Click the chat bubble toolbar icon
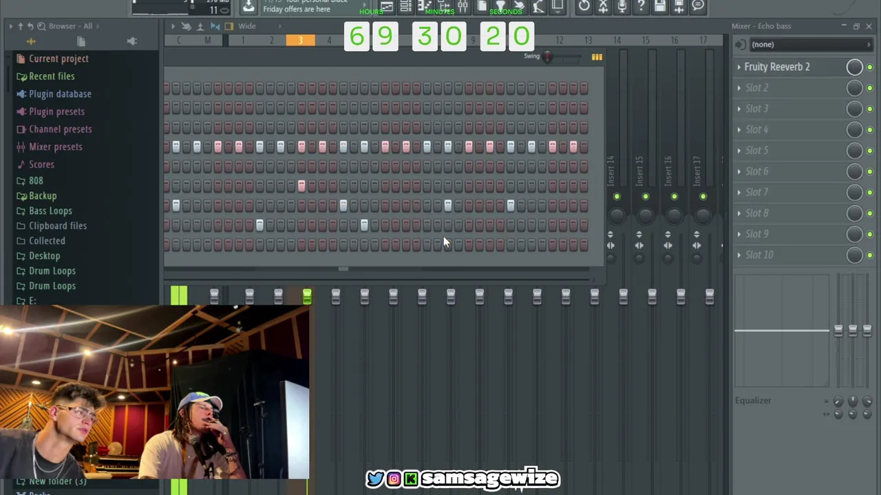This screenshot has width=881, height=495. [x=698, y=6]
